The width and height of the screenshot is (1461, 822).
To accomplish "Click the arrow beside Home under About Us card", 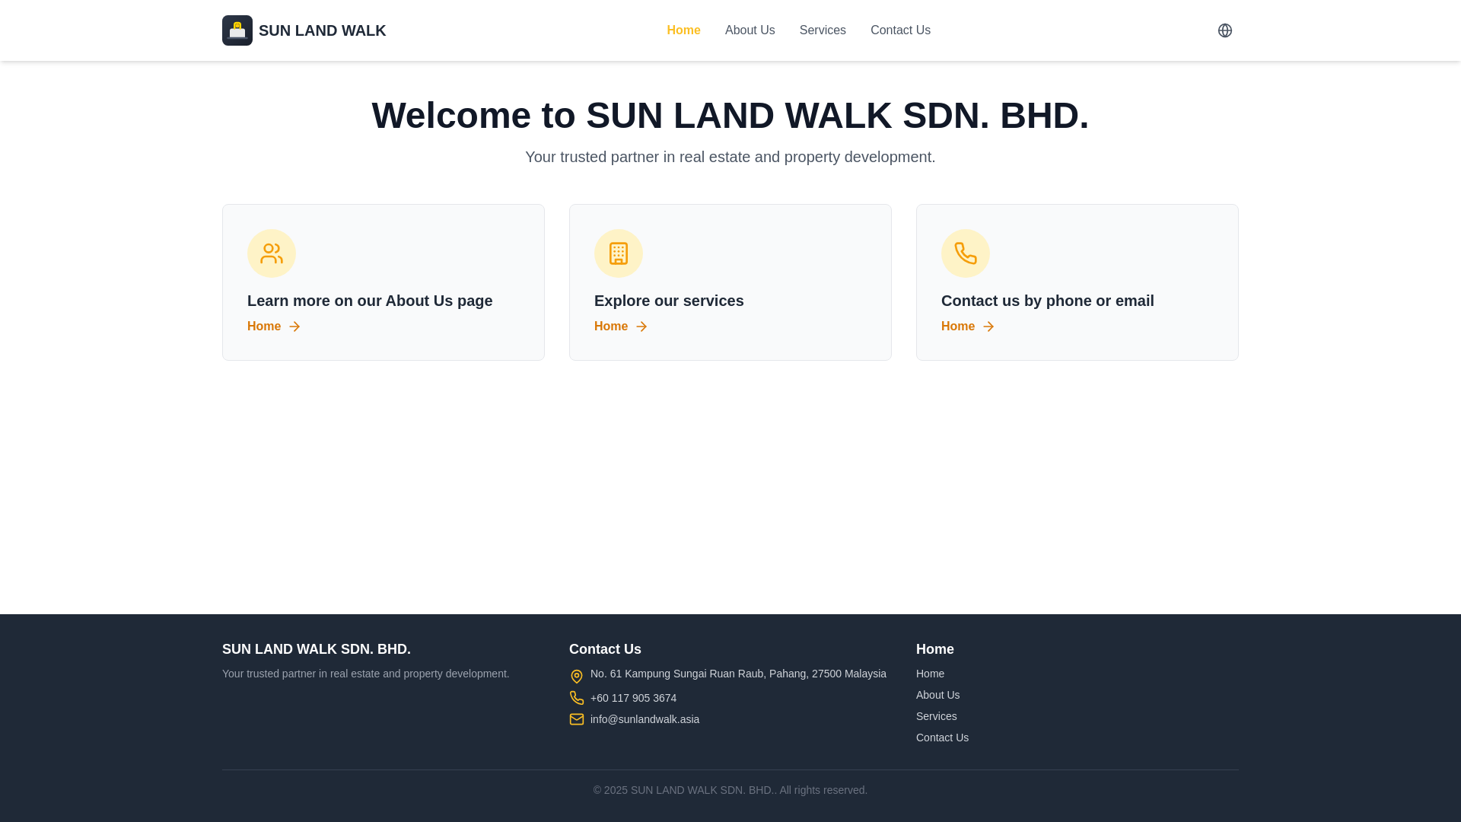I will pyautogui.click(x=294, y=327).
